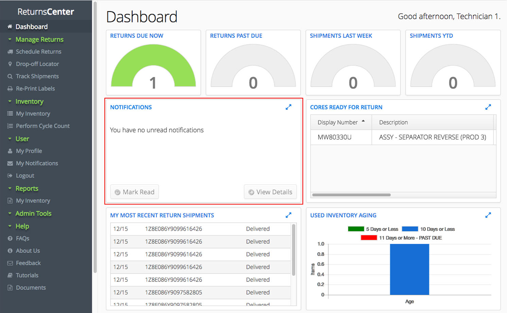Click 'You have no unread notifications' text
This screenshot has height=313, width=507.
click(x=157, y=130)
